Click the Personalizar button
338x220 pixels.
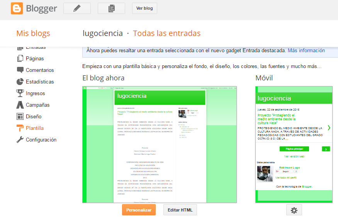click(x=139, y=210)
